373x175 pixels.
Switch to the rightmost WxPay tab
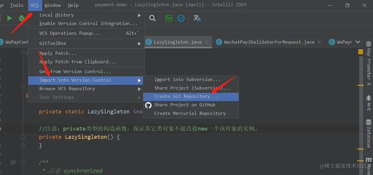[339, 42]
